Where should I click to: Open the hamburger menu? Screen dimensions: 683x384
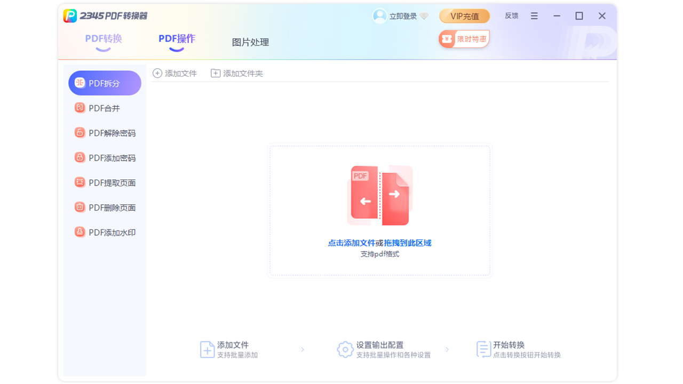(x=534, y=15)
